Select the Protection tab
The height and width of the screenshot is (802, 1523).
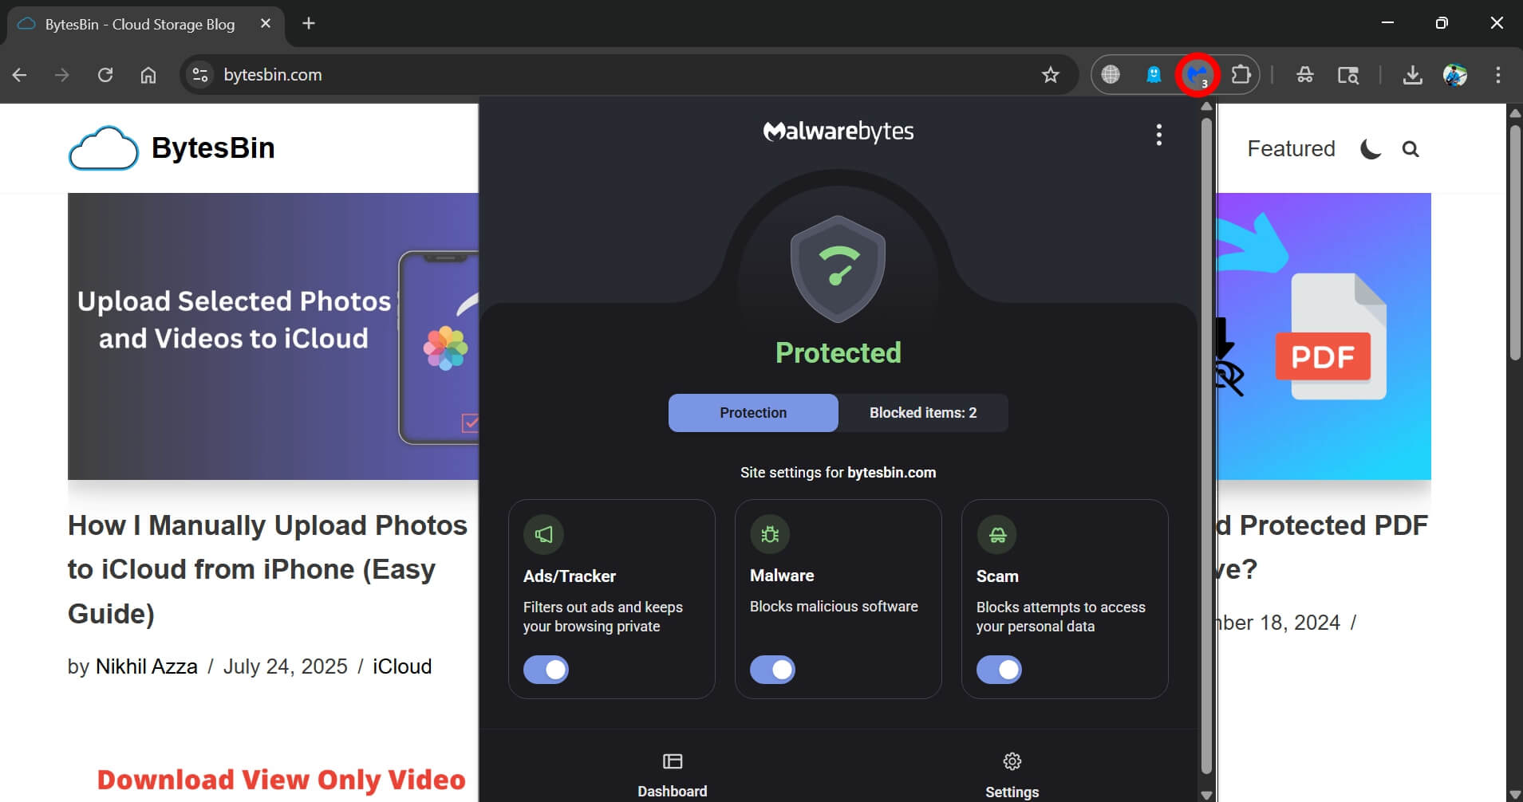click(x=753, y=413)
